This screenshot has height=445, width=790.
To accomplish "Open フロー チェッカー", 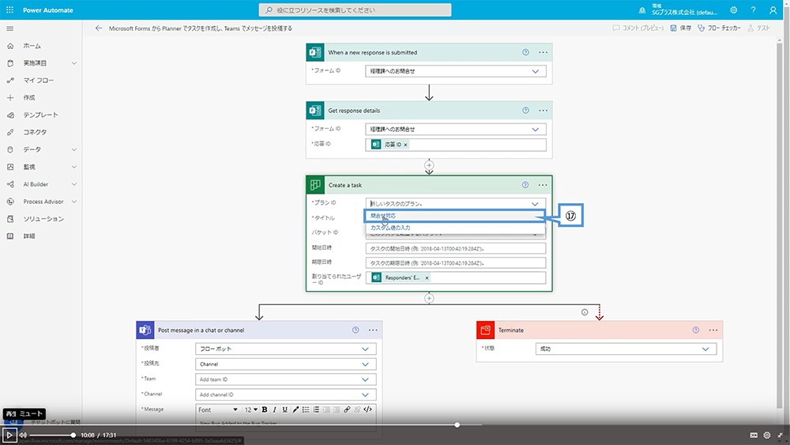I will tap(719, 28).
